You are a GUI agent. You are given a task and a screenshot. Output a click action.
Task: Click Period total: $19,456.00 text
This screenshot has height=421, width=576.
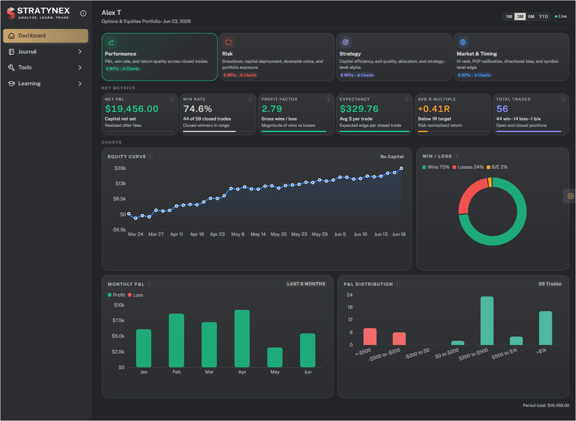tap(546, 406)
